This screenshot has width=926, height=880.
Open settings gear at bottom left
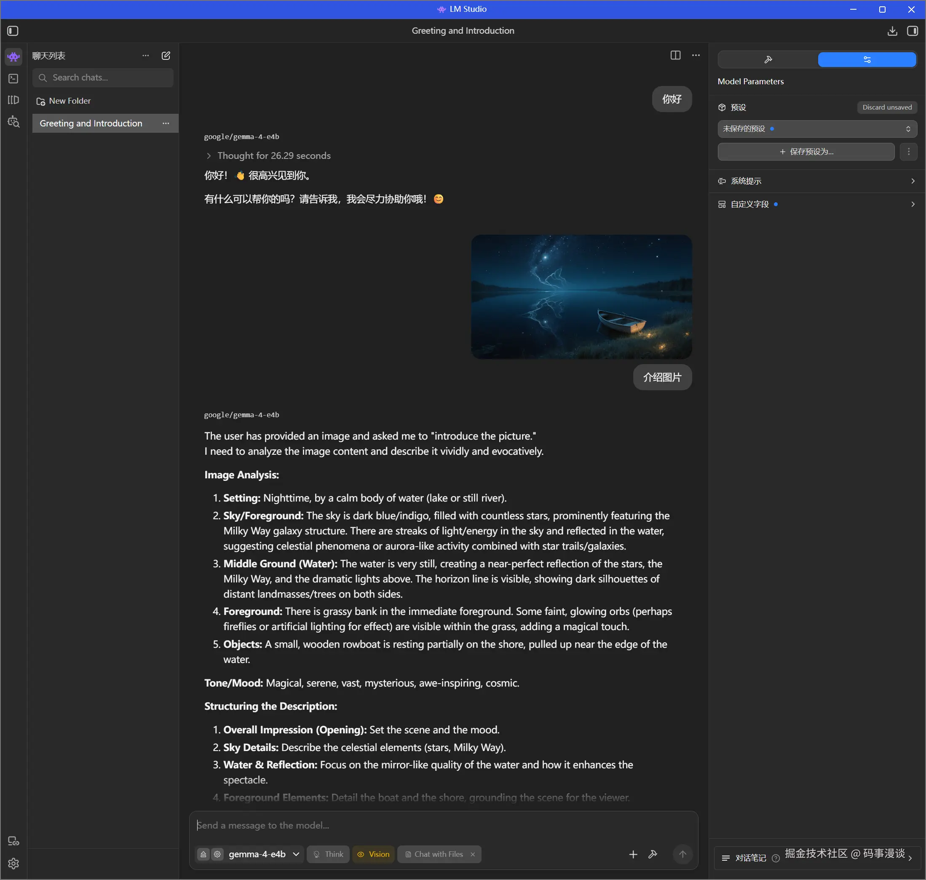[x=13, y=863]
